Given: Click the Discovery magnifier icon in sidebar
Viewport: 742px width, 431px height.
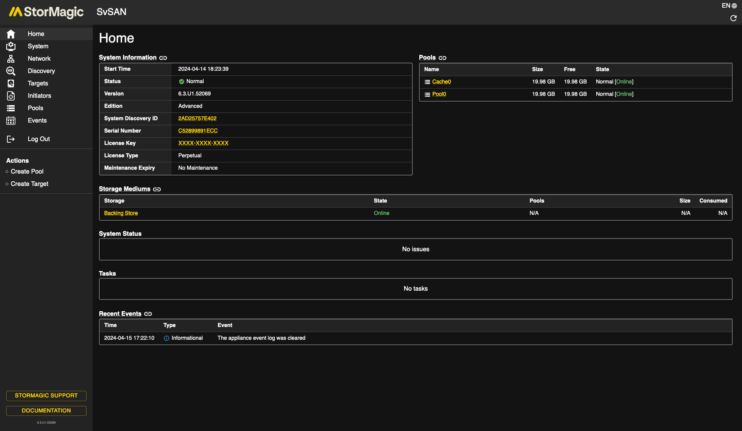Looking at the screenshot, I should coord(11,71).
